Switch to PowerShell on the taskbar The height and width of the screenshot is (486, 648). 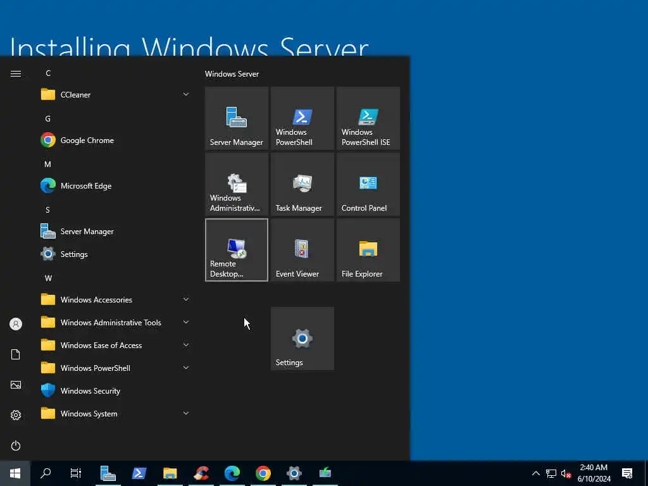139,473
